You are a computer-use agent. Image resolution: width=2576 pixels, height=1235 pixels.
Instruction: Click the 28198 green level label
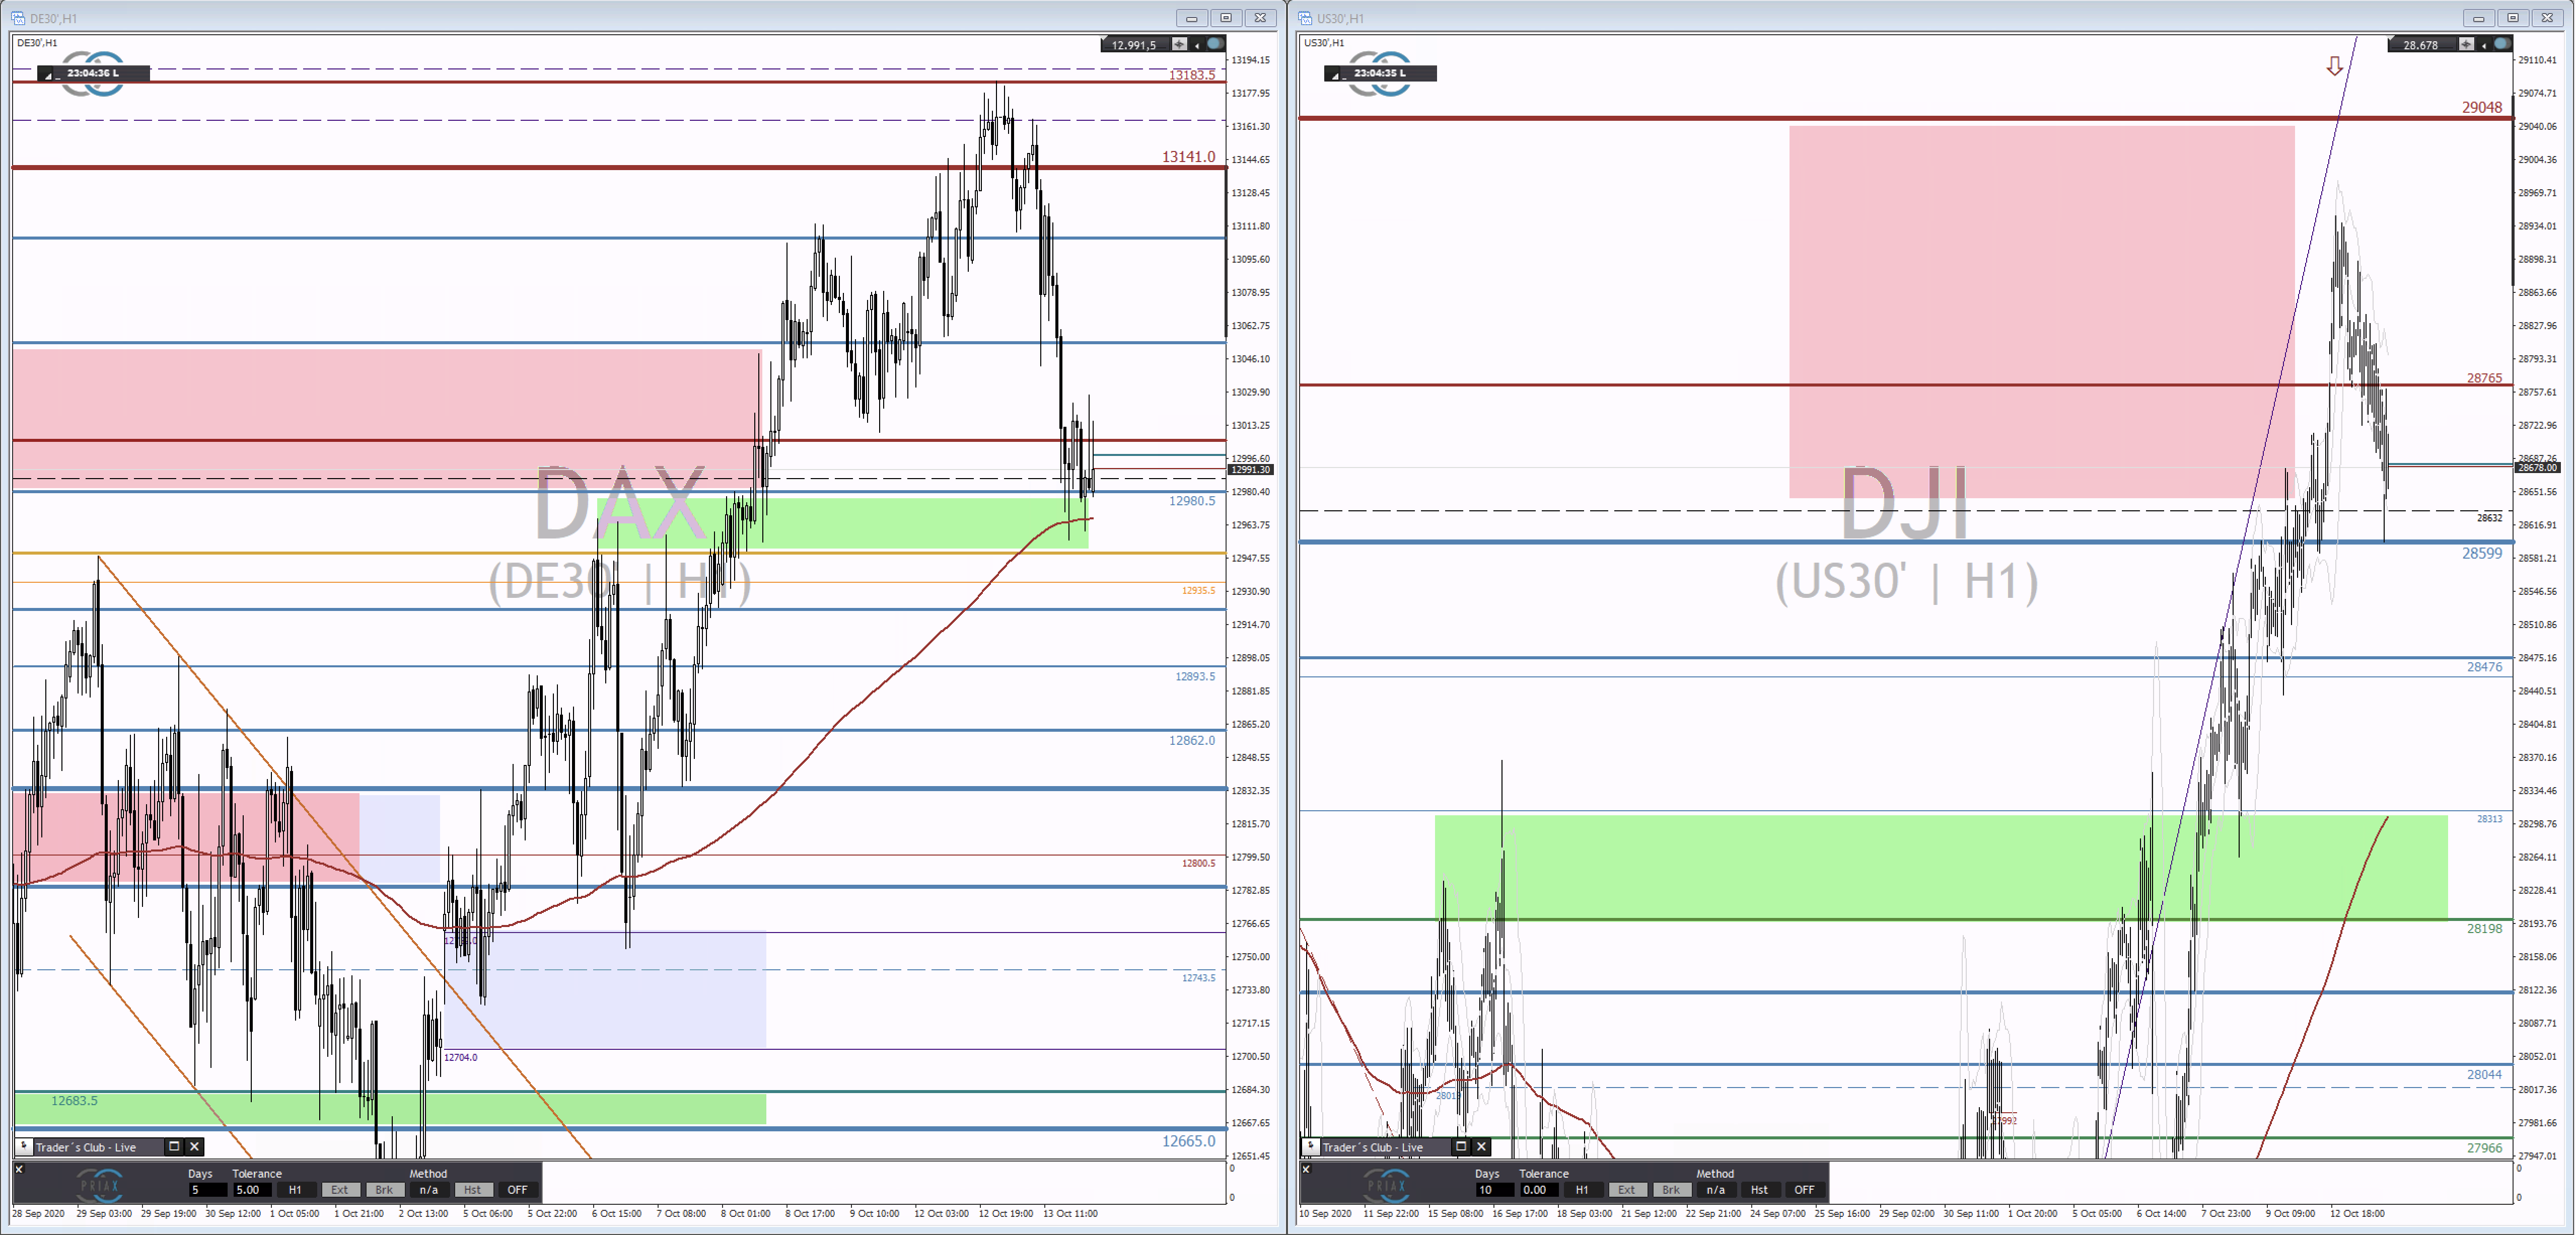[x=2484, y=928]
